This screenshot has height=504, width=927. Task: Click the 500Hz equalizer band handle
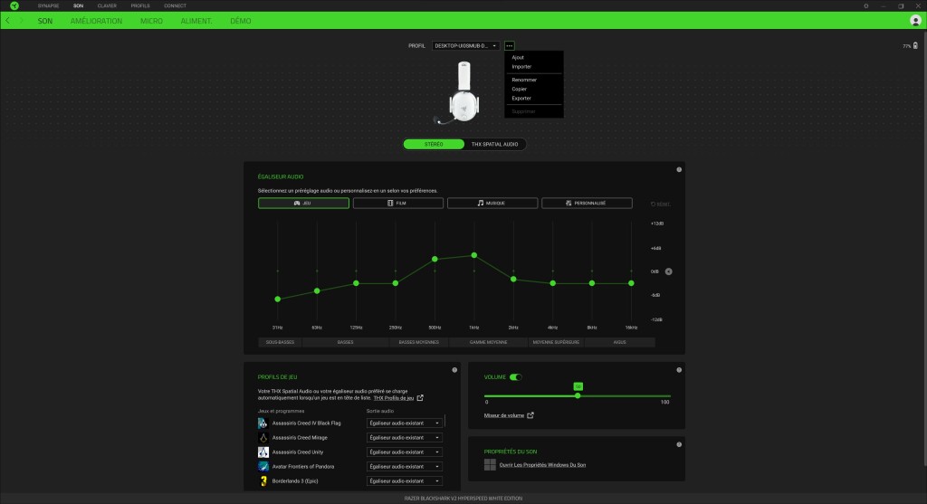(x=435, y=260)
